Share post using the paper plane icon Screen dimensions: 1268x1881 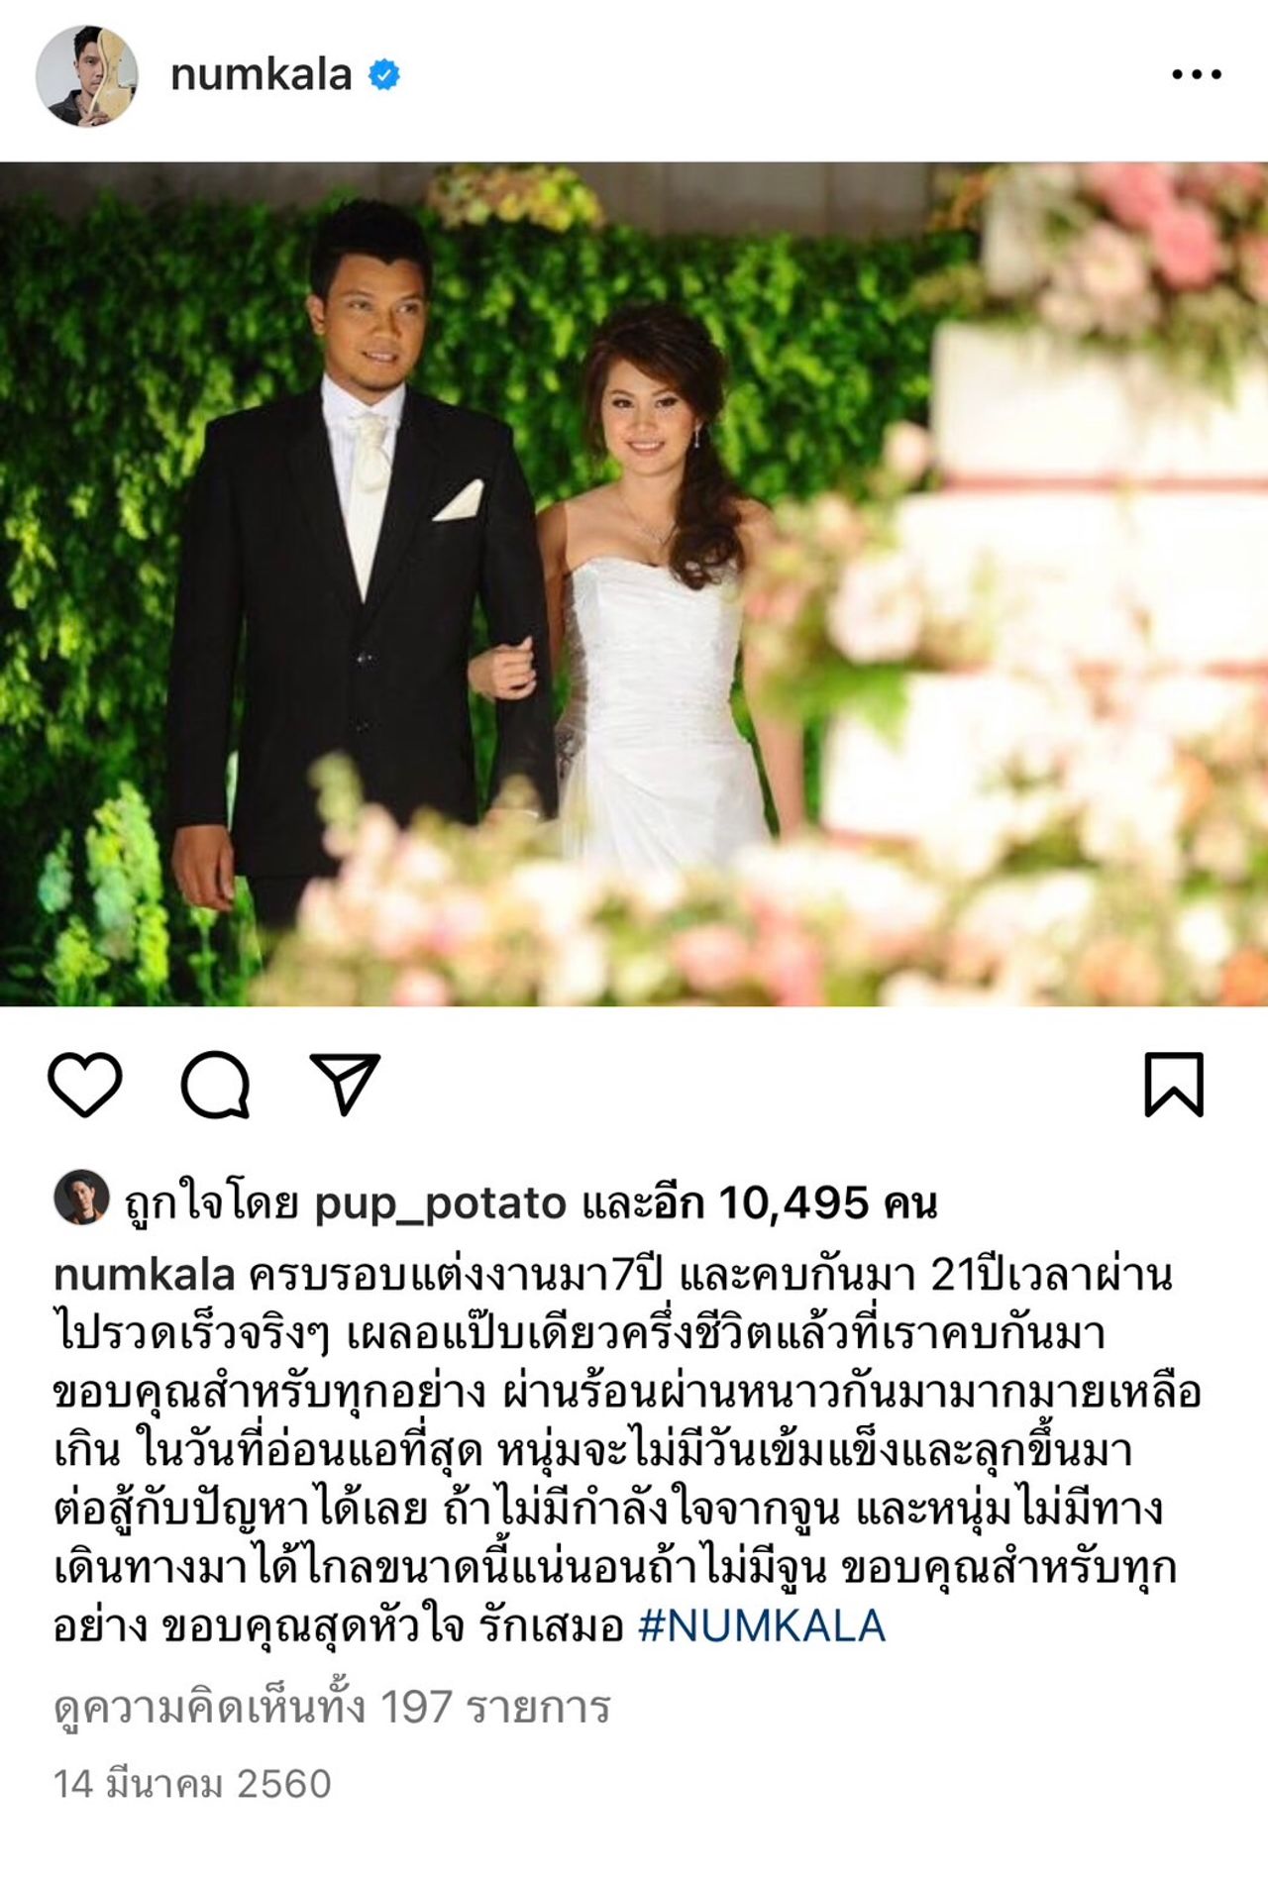click(346, 1084)
